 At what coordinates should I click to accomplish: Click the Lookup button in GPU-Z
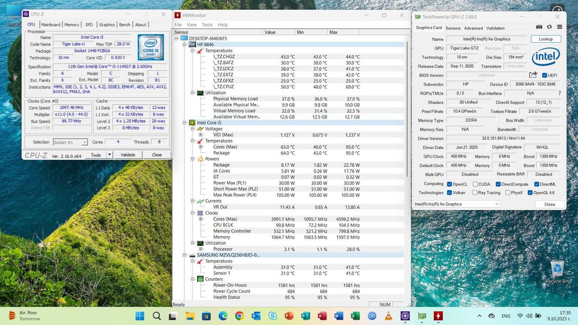[x=546, y=39]
